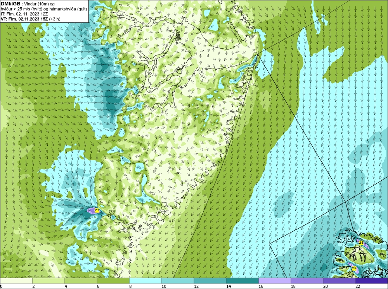Click the 'hviður > 25 m/s (hvítt)' description line

44,9
